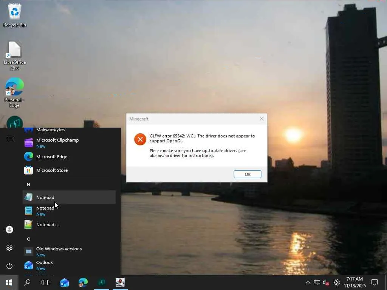Click the teal desktop icon below Personal - Edge
387x290 pixels.
(15, 122)
